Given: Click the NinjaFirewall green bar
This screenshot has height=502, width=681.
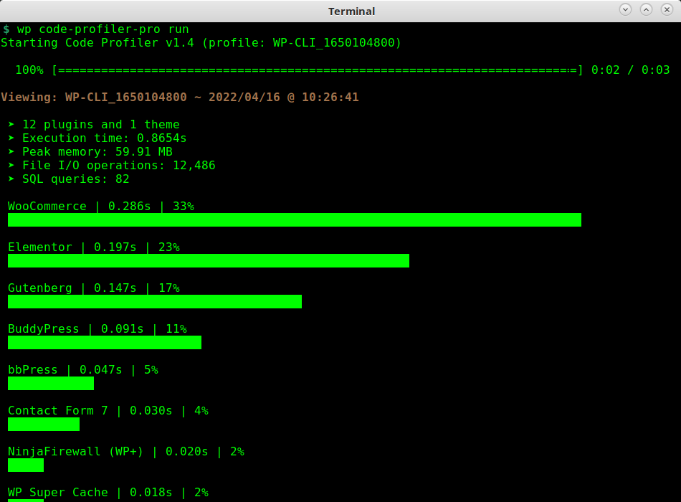Looking at the screenshot, I should pyautogui.click(x=26, y=465).
